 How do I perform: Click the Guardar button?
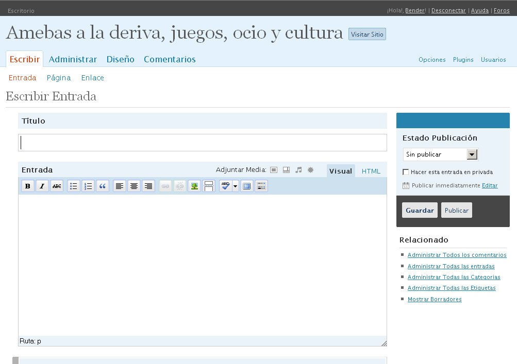[x=420, y=211]
